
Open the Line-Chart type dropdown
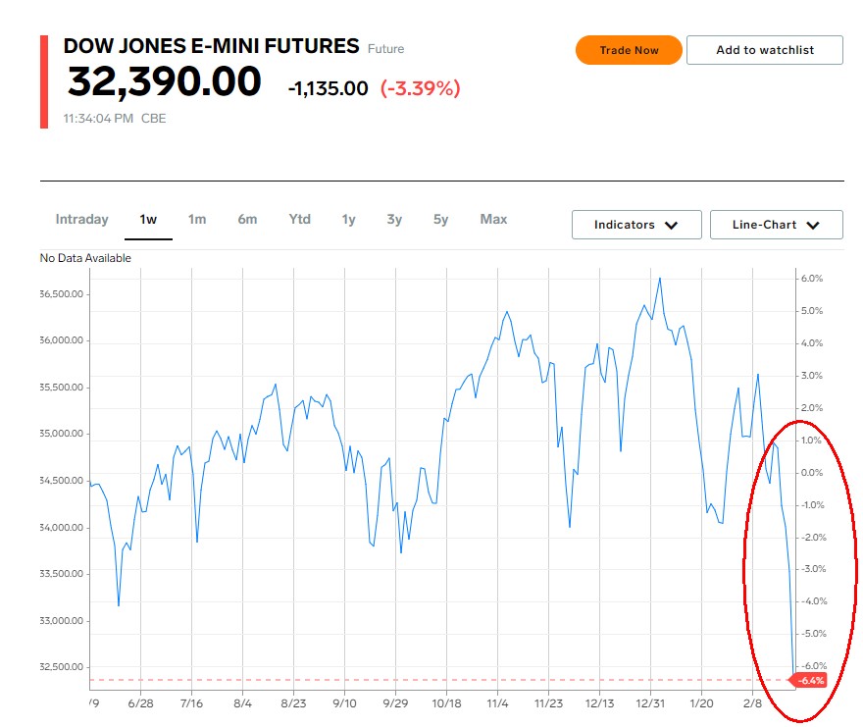tap(776, 225)
